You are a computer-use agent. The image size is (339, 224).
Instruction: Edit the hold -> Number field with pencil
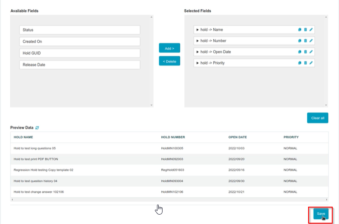coord(311,41)
